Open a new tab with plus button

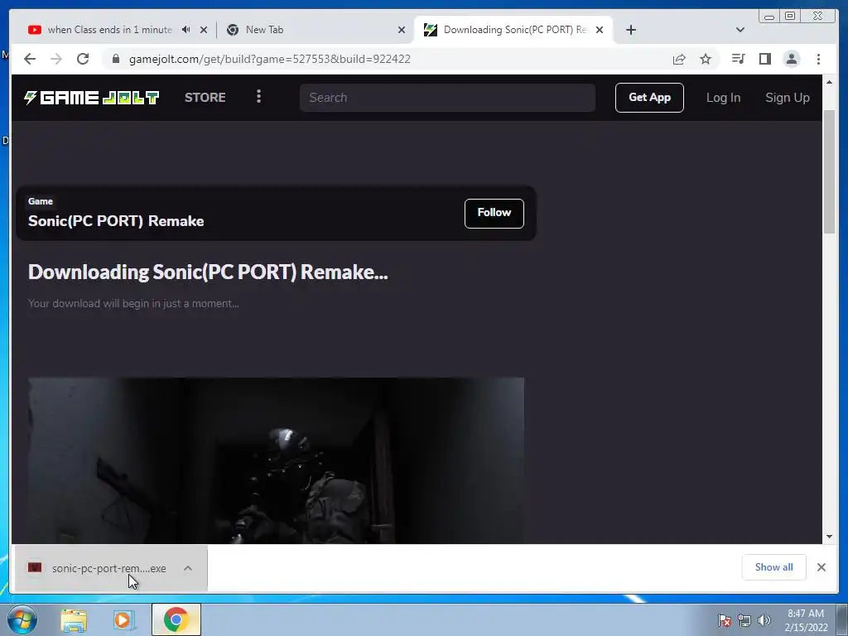tap(630, 30)
